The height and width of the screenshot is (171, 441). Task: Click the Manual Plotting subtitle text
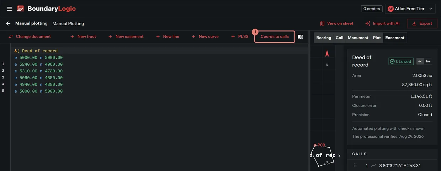(x=68, y=24)
